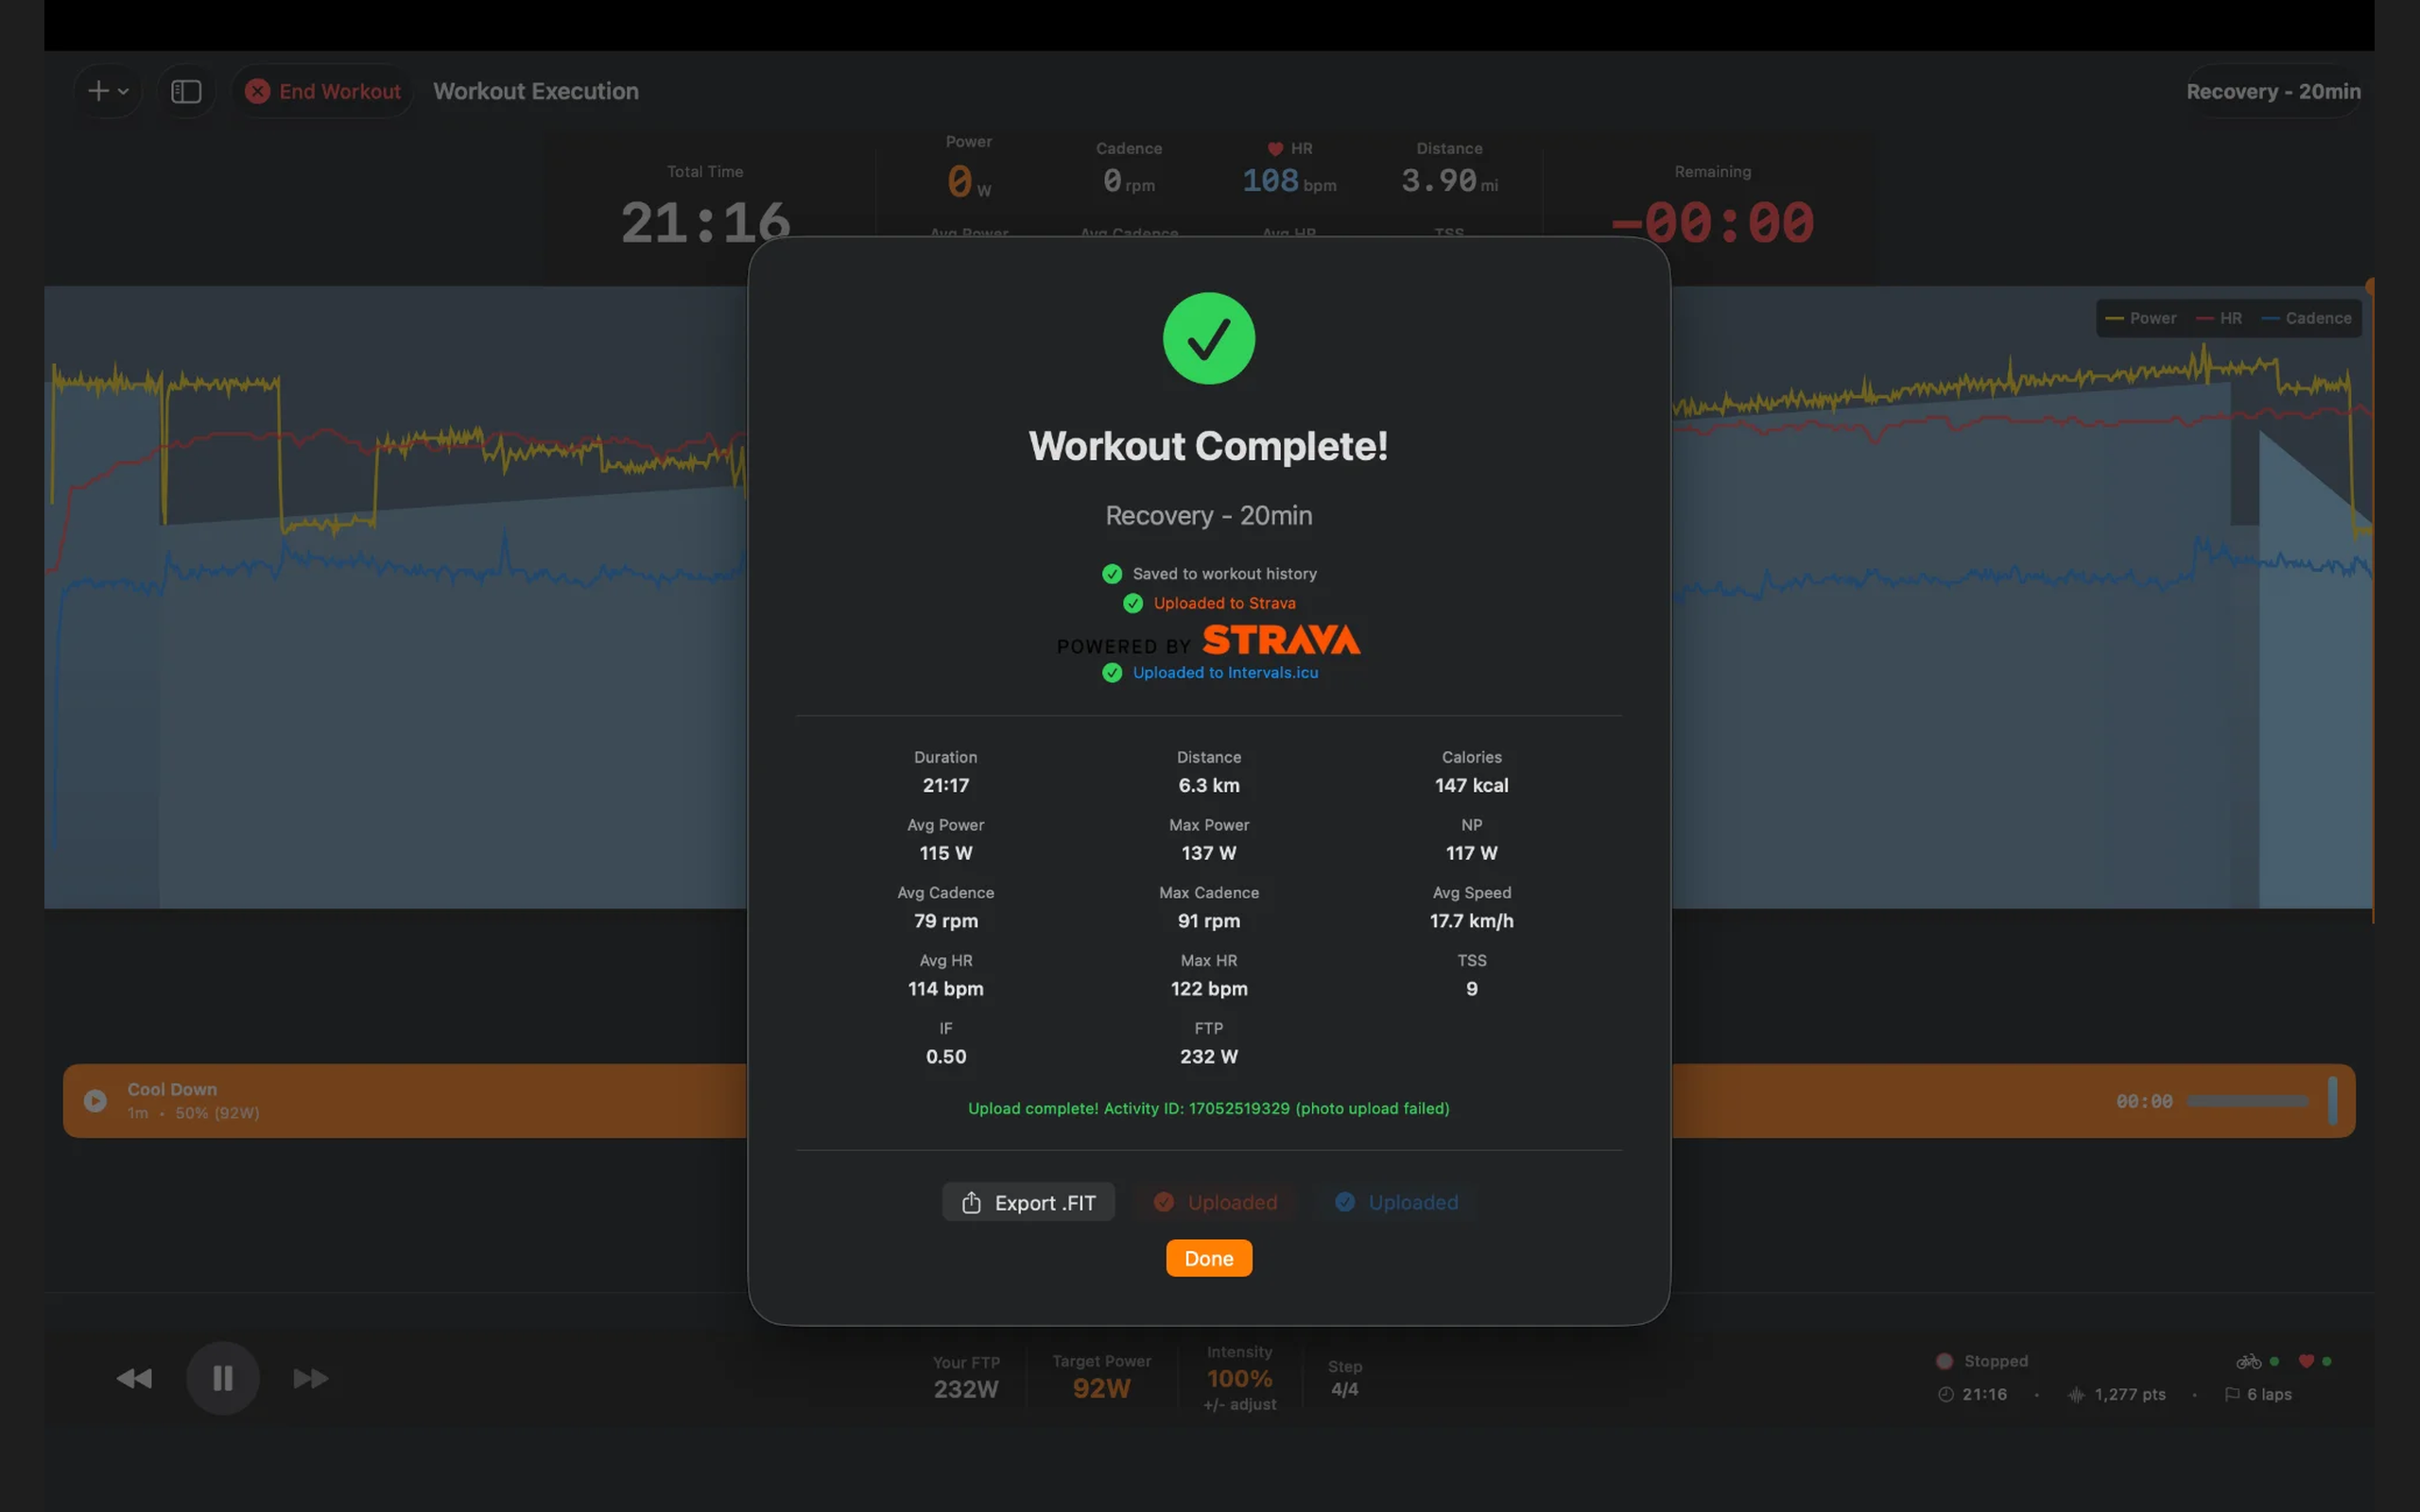Click the FTP 232 W value in summary

coord(1208,1056)
